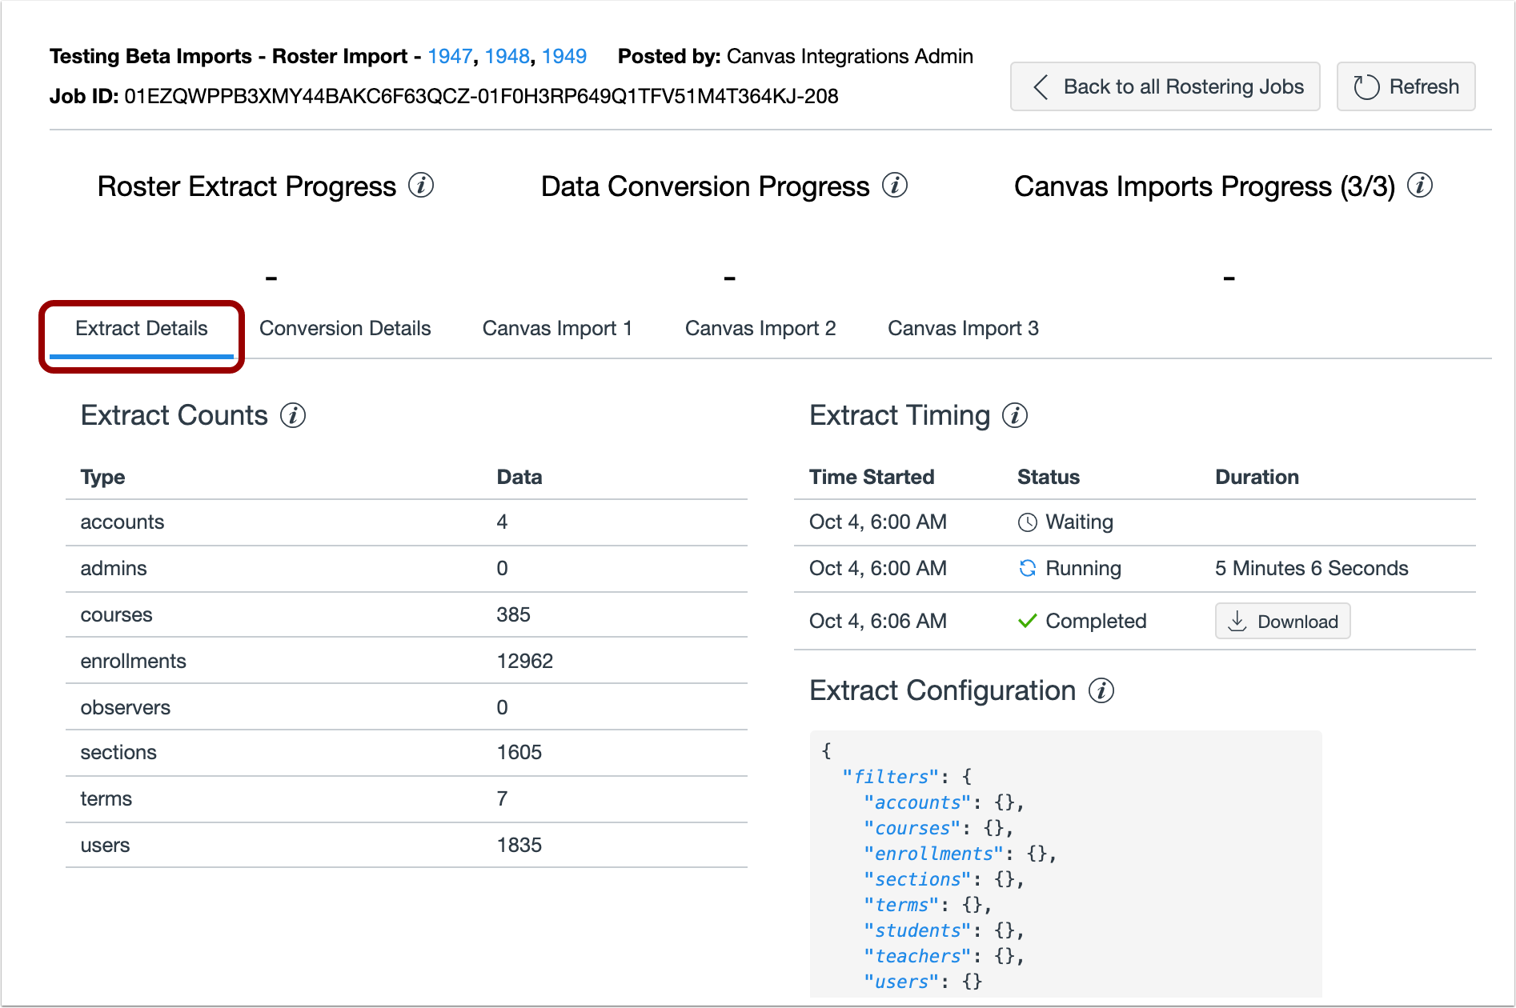Image resolution: width=1516 pixels, height=1008 pixels.
Task: Open the Extract Counts info icon
Action: [293, 416]
